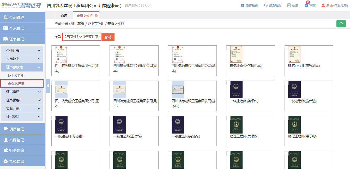Open thumbnail of 一级建造师(蔡颂仪)
The width and height of the screenshot is (350, 169).
pos(236,89)
